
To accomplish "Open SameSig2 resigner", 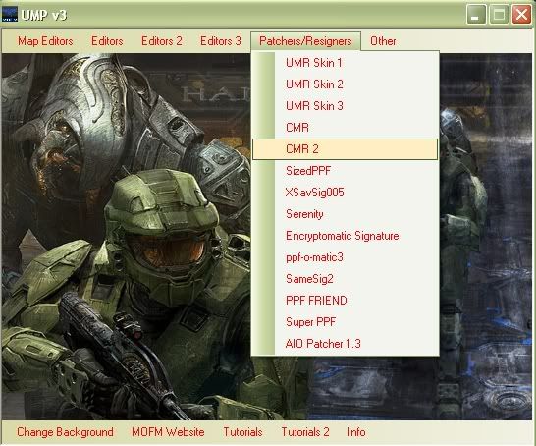I will pyautogui.click(x=345, y=279).
